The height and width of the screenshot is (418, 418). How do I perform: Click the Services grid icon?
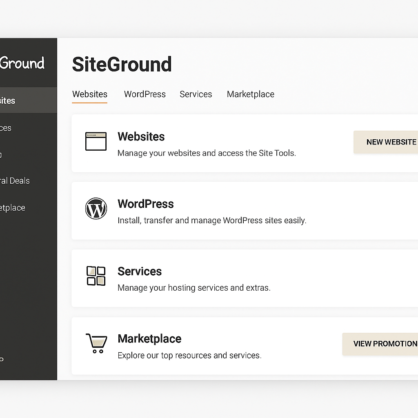coord(96,276)
